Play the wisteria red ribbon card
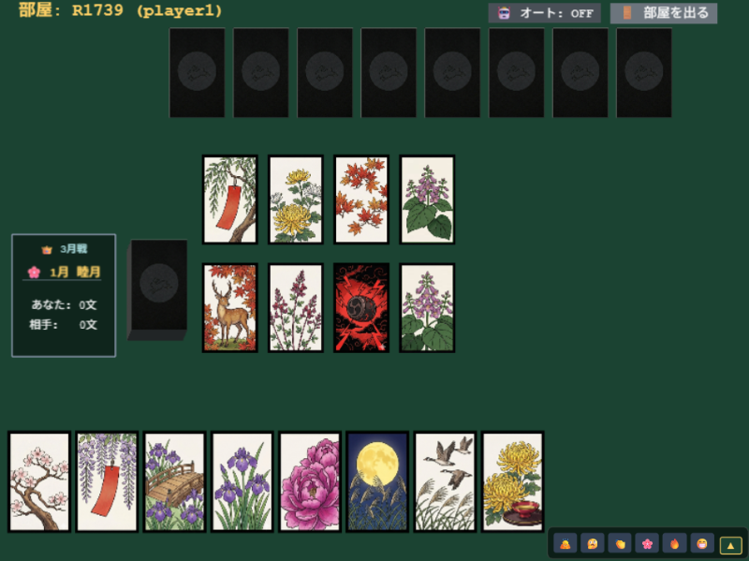The height and width of the screenshot is (561, 749). pos(107,481)
